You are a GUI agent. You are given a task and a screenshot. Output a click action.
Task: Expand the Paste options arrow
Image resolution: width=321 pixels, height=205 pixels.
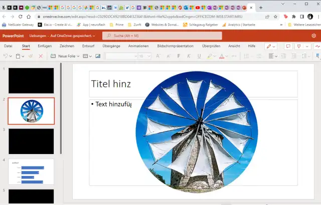pos(23,56)
